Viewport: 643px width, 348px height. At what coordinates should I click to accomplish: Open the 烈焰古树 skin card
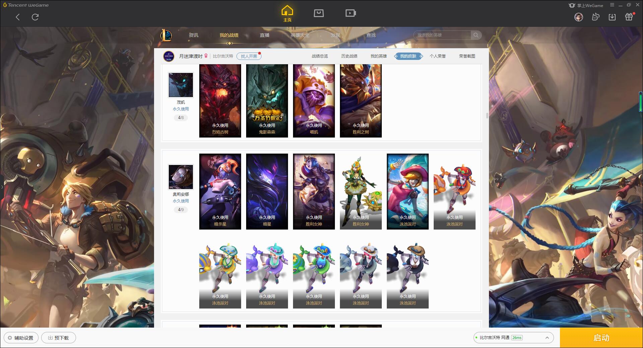point(220,101)
